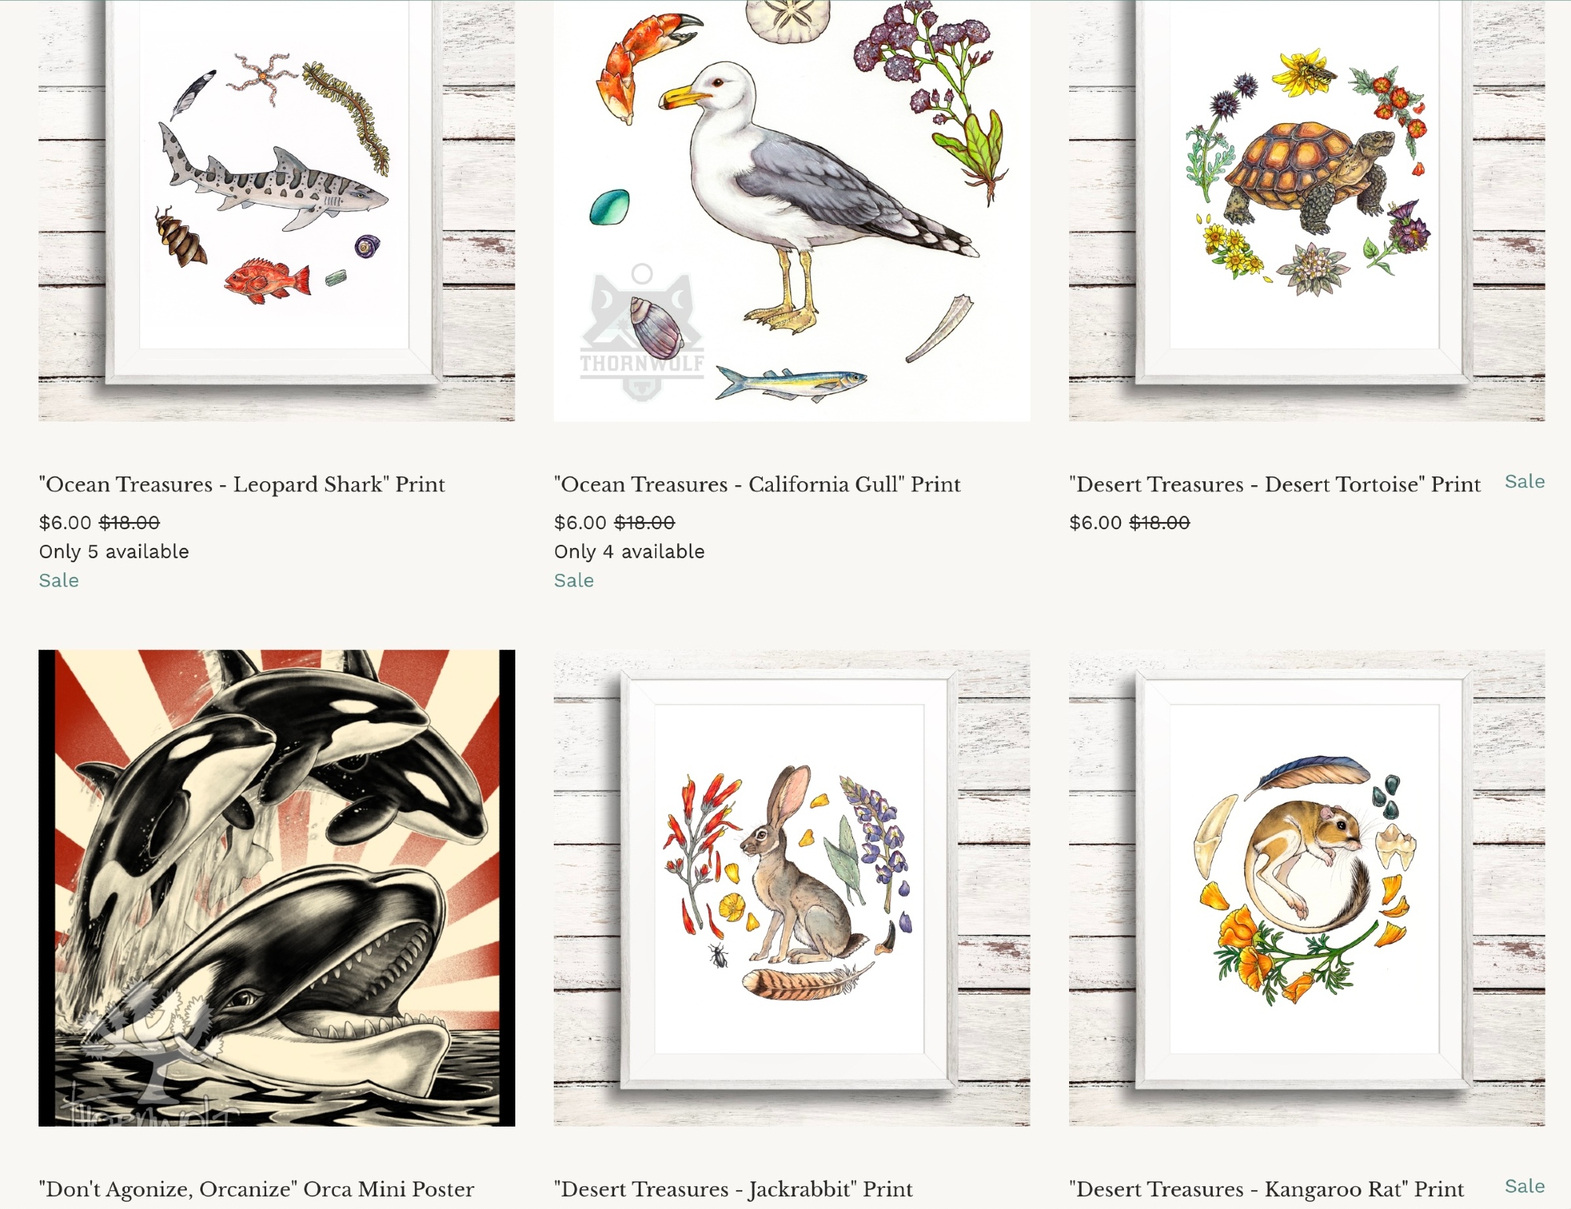Click "Ocean Treasures - Leopard Shark" Print title

pos(242,484)
